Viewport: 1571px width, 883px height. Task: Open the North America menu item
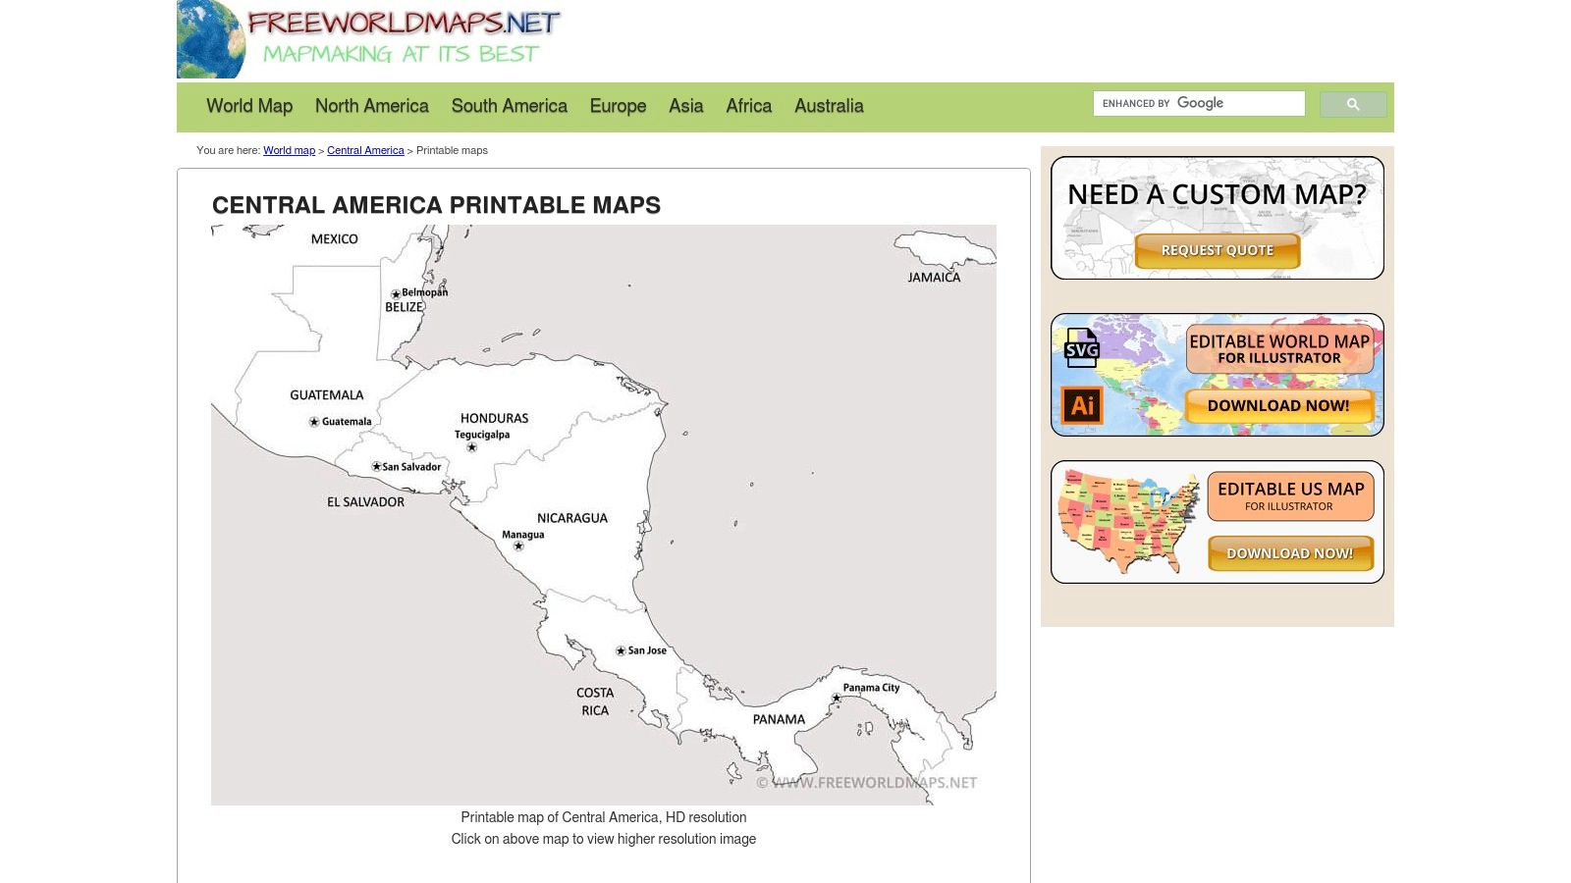371,106
